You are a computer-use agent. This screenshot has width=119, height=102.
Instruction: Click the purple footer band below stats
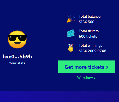pos(59,96)
